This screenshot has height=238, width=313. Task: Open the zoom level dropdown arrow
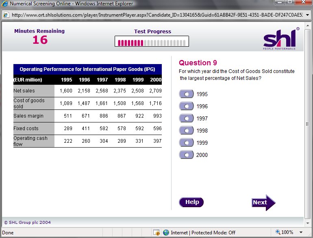(x=301, y=232)
